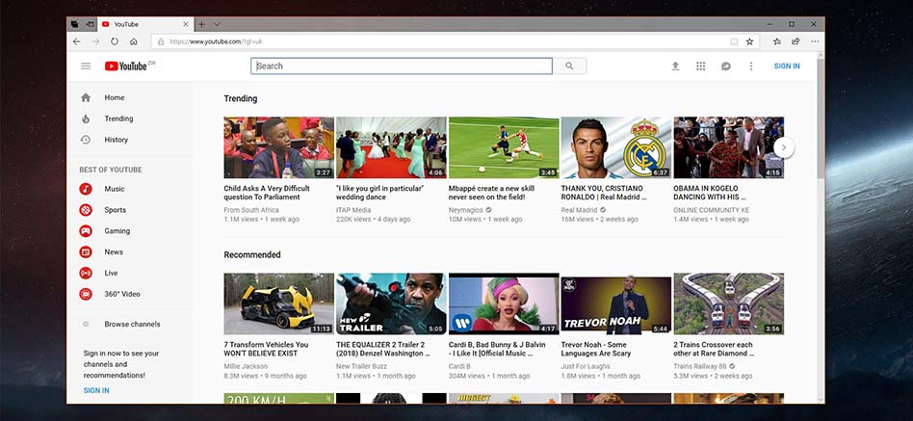Play Cardi B I Like It thumbnail
The height and width of the screenshot is (421, 913).
504,303
